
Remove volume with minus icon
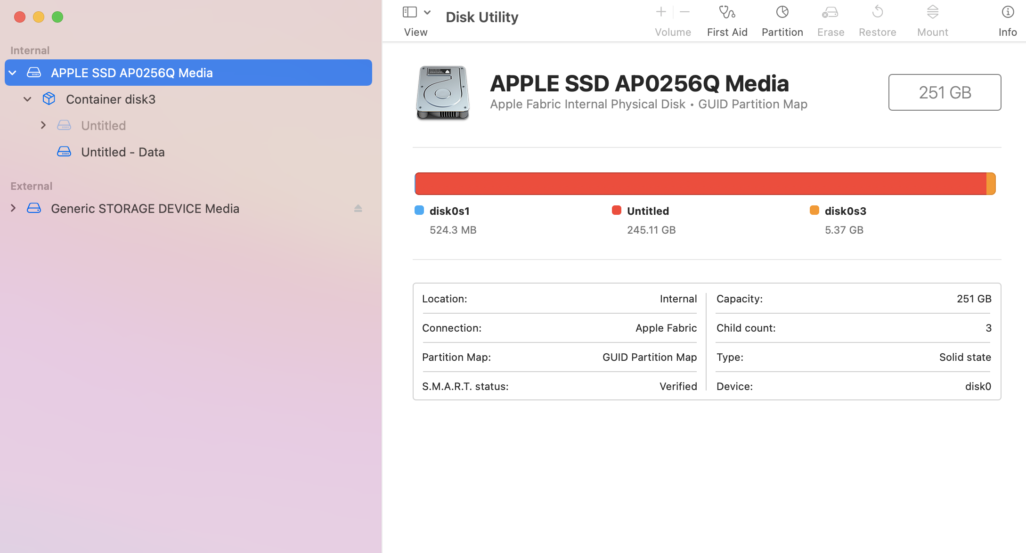[685, 12]
